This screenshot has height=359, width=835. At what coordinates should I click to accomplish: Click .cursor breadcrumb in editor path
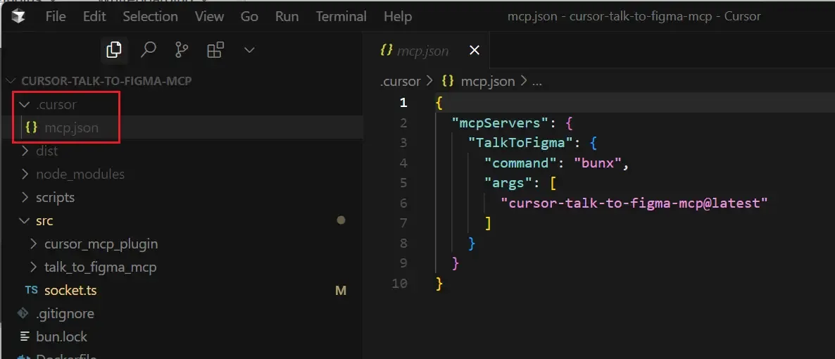(400, 81)
